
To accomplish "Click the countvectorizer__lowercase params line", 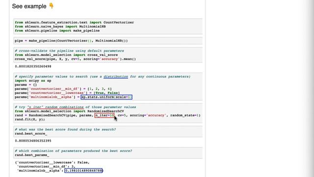I will coord(67,93).
